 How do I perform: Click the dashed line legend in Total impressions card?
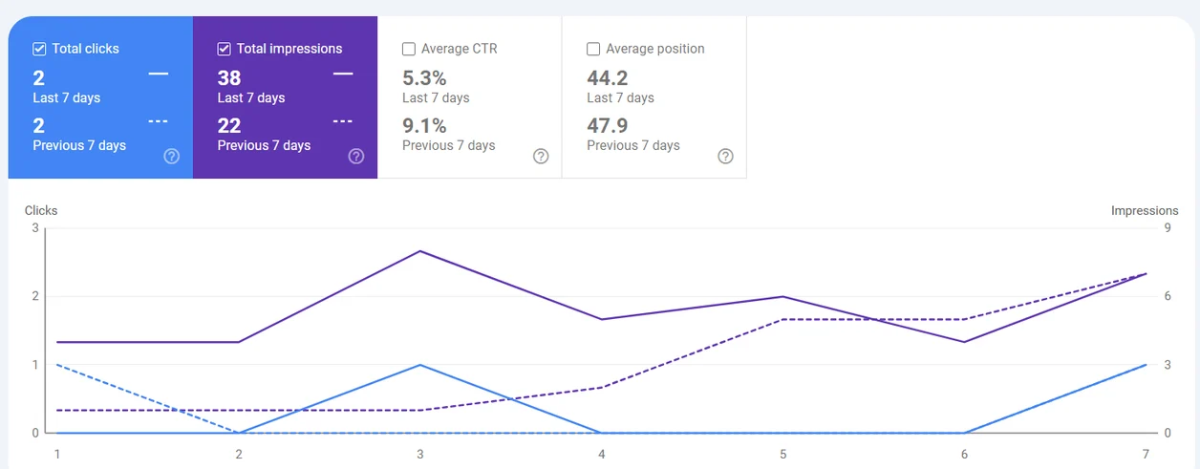coord(343,121)
